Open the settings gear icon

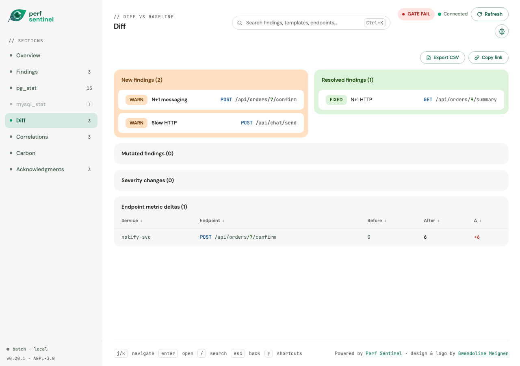tap(502, 31)
